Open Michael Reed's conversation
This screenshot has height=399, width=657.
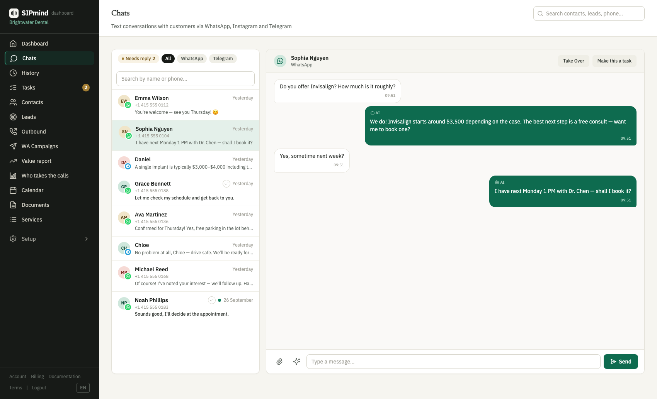(x=186, y=276)
